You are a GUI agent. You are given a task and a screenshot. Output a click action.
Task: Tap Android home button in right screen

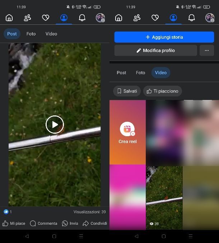coord(164,236)
